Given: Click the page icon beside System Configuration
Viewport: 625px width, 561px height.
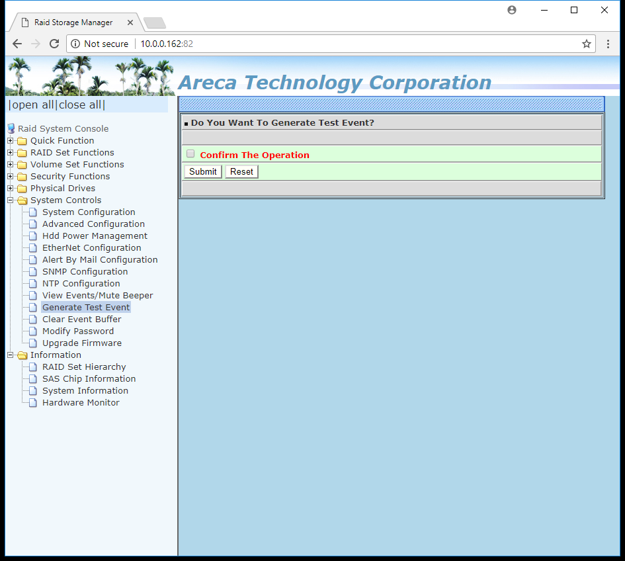Looking at the screenshot, I should (x=33, y=212).
